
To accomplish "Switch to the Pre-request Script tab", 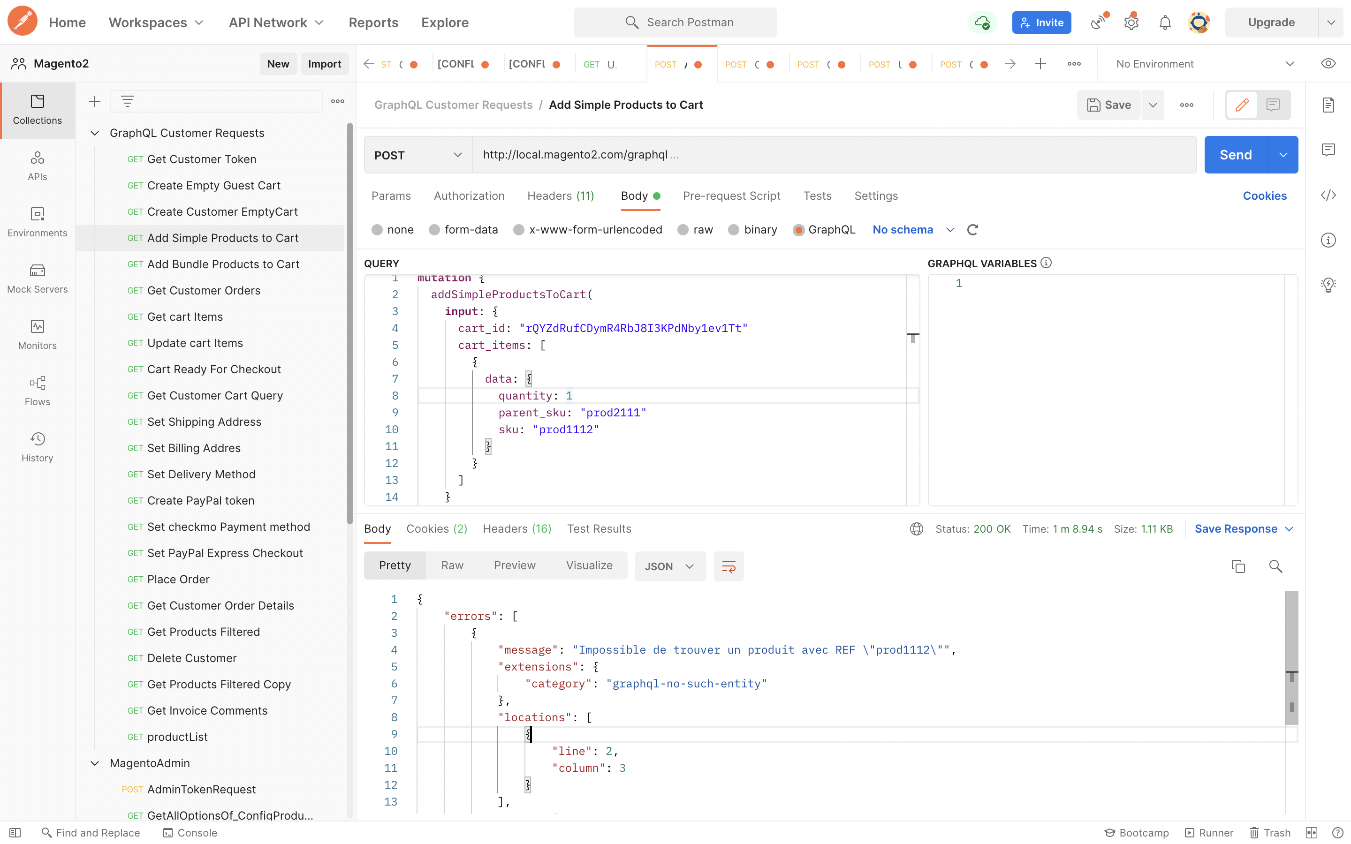I will coord(731,196).
